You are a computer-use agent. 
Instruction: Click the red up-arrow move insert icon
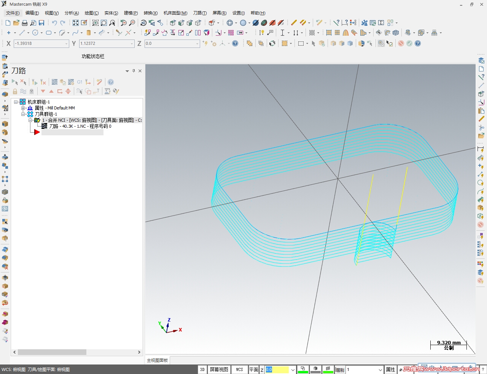coord(51,91)
